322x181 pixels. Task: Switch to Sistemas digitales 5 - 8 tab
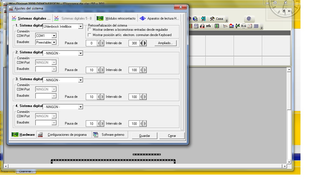[74, 18]
